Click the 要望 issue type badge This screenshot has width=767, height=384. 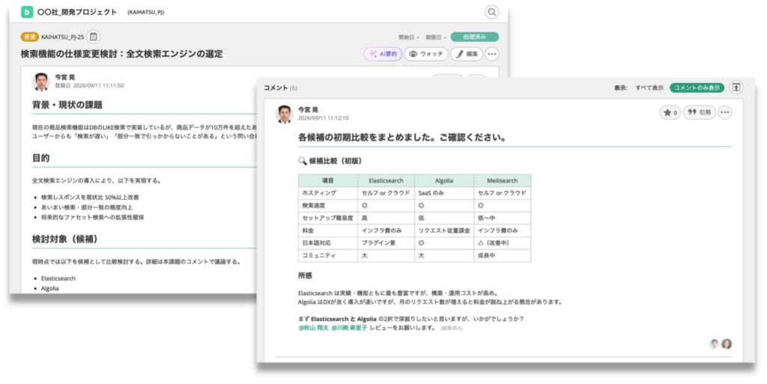(30, 37)
